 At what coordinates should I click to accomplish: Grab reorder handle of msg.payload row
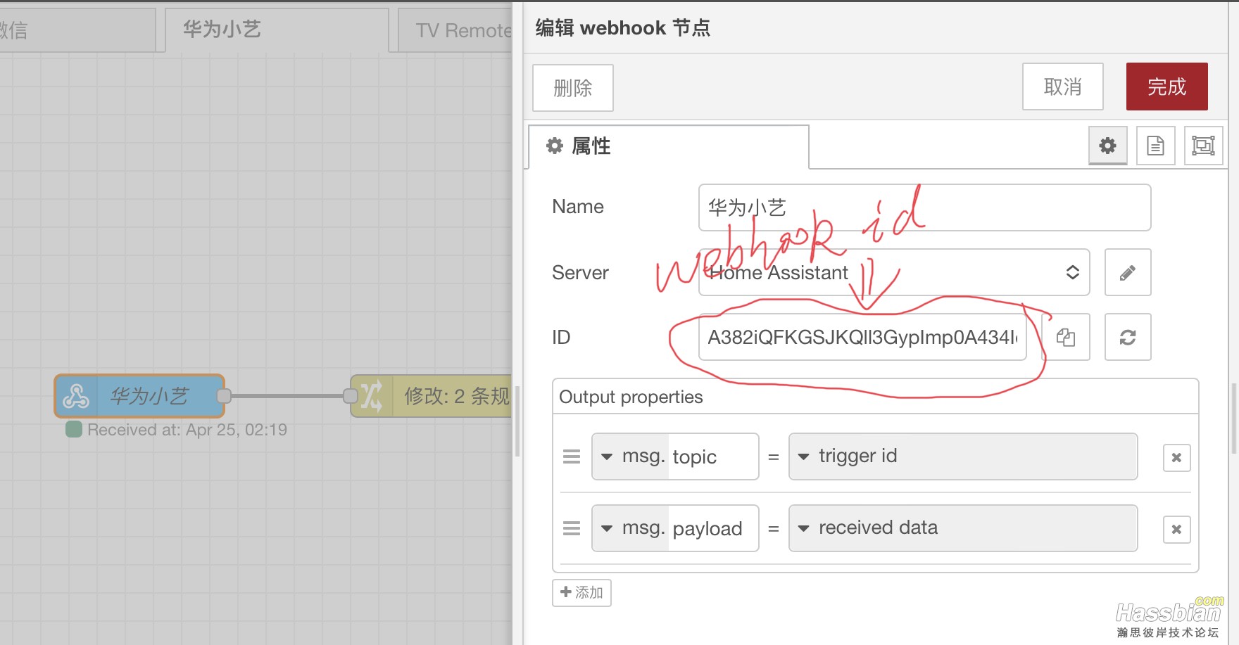coord(572,528)
